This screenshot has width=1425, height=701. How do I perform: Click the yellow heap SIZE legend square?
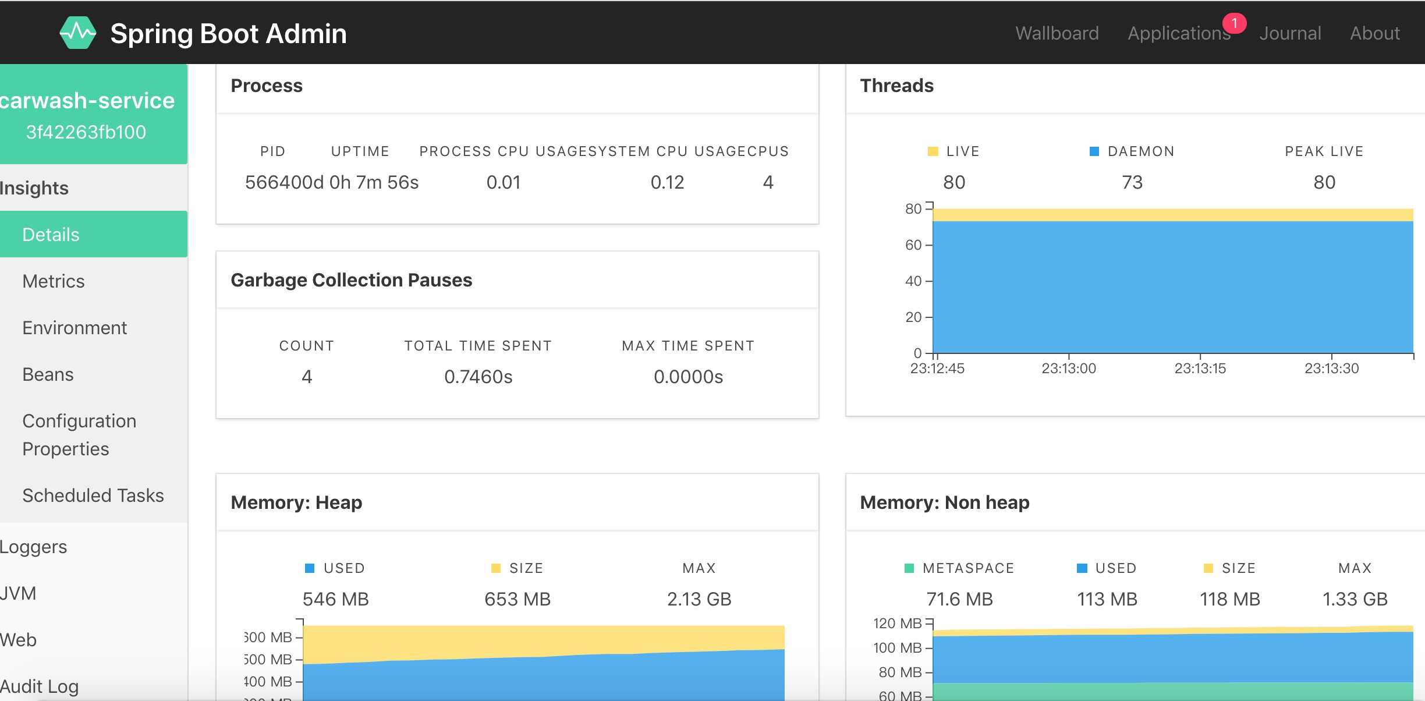495,568
